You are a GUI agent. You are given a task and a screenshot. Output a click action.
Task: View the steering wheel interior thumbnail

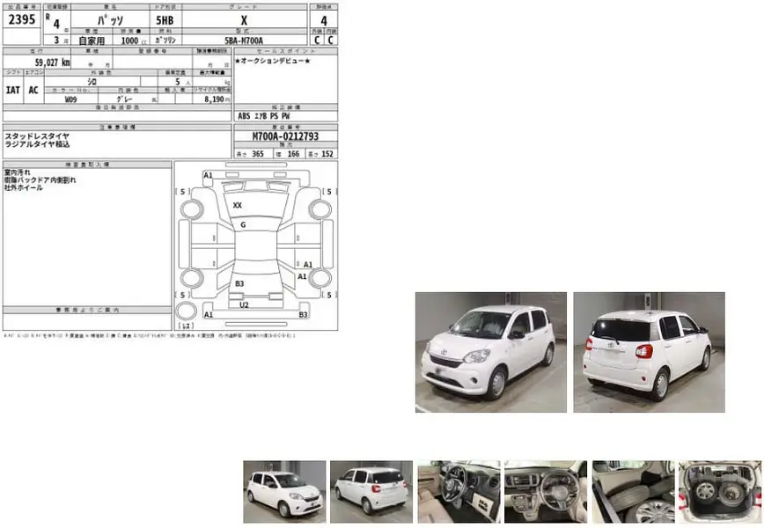[458, 491]
